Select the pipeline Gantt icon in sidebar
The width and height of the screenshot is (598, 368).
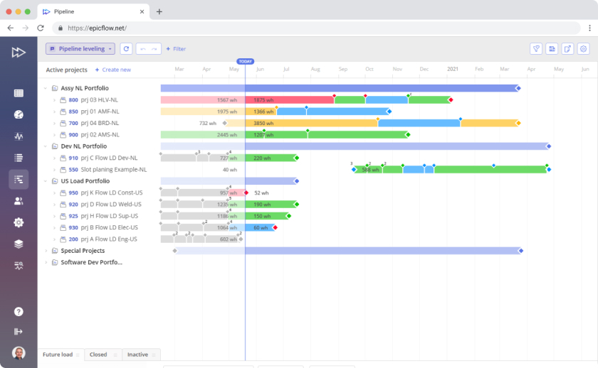19,179
